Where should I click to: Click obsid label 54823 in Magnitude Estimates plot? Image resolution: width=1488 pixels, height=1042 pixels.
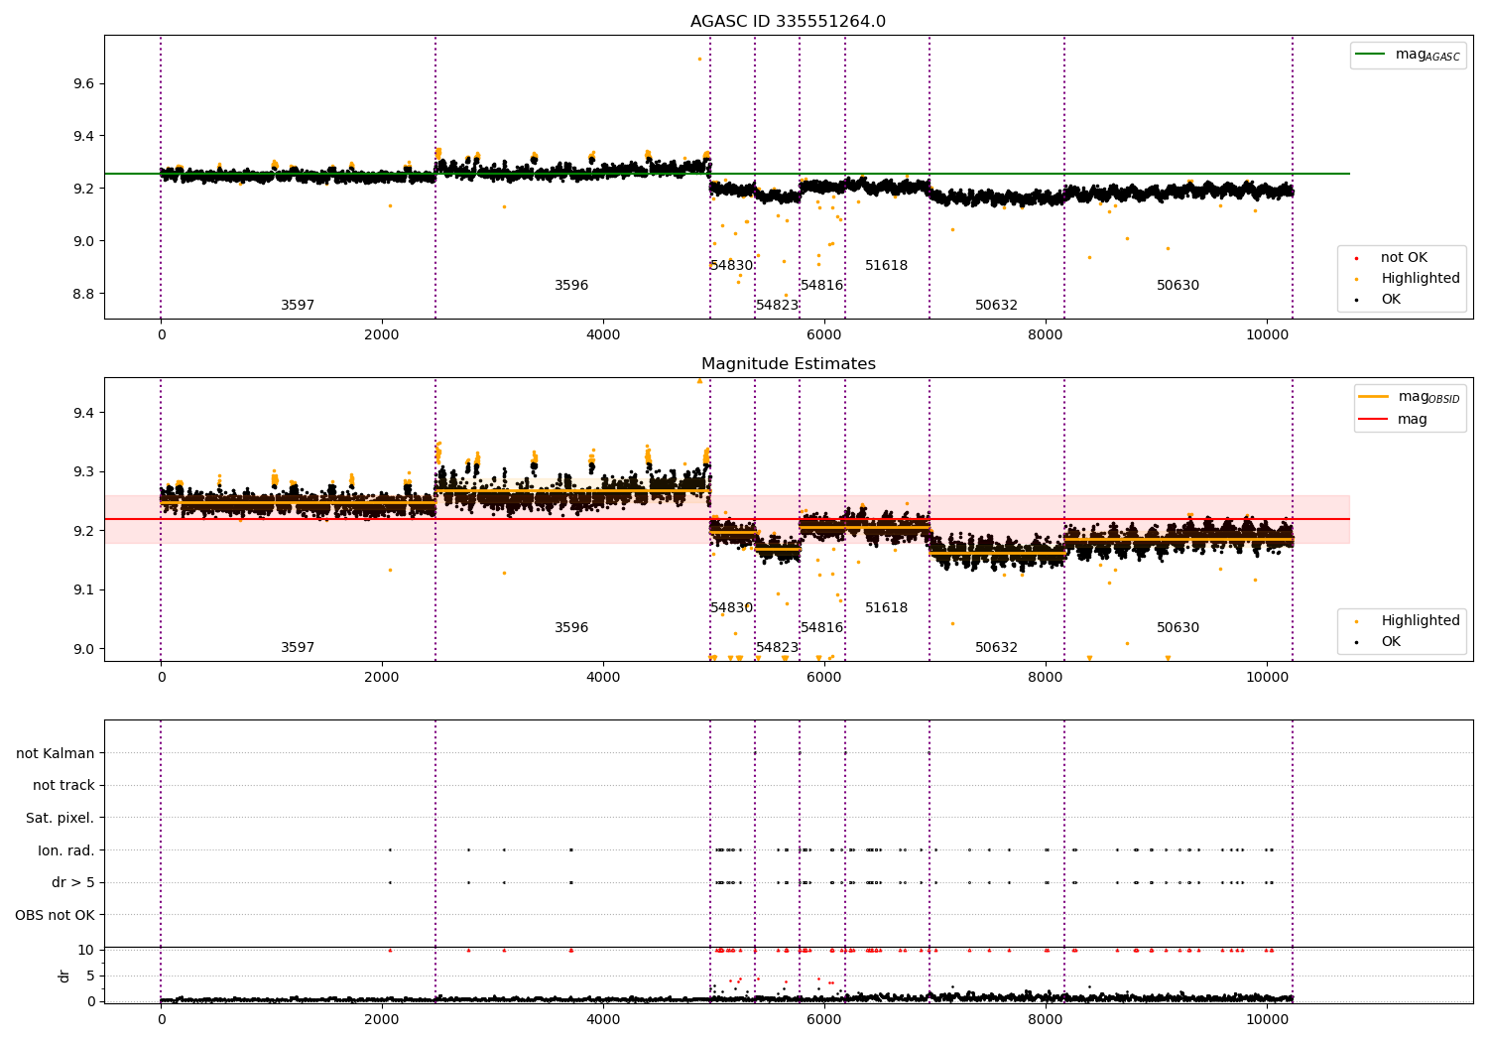(778, 648)
